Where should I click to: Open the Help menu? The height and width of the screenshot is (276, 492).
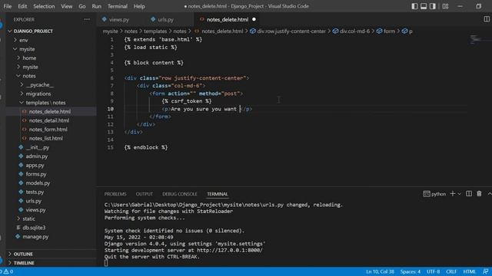139,6
